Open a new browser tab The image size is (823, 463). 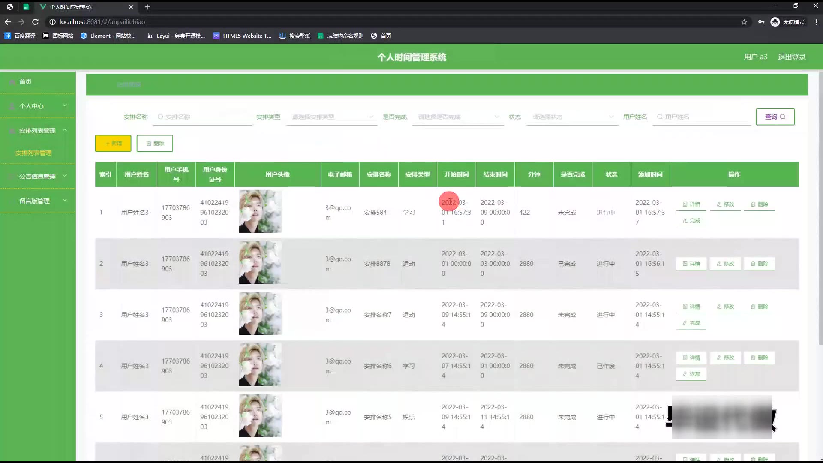(x=147, y=7)
